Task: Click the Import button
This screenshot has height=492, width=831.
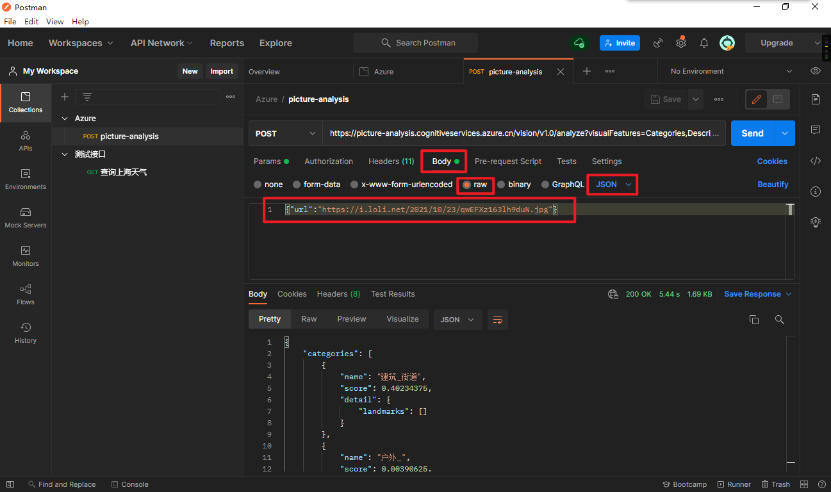Action: point(222,71)
